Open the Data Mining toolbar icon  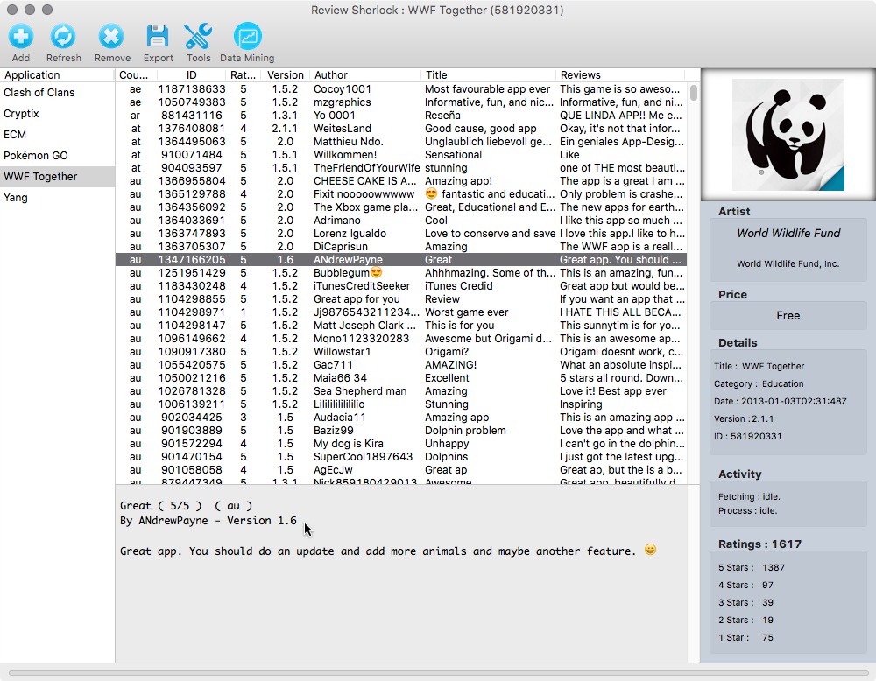248,37
